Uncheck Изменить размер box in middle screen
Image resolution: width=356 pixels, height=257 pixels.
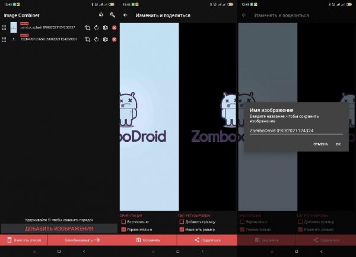182,230
